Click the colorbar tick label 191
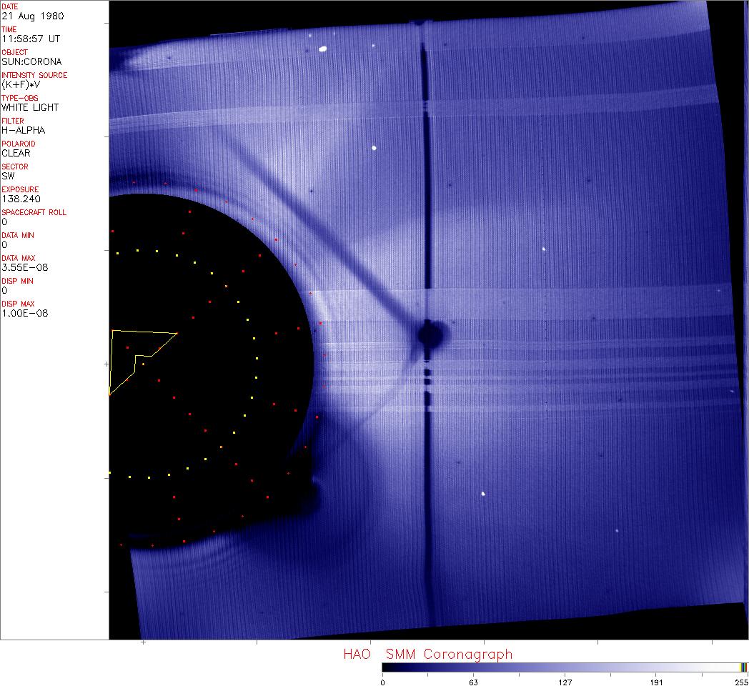 [x=655, y=682]
